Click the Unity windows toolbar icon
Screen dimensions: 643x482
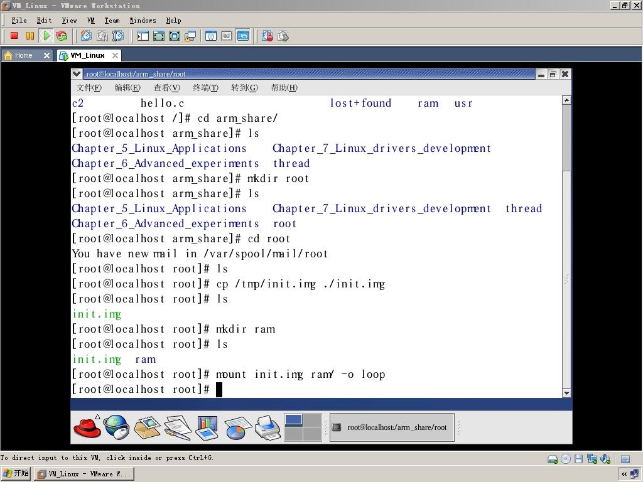[190, 36]
